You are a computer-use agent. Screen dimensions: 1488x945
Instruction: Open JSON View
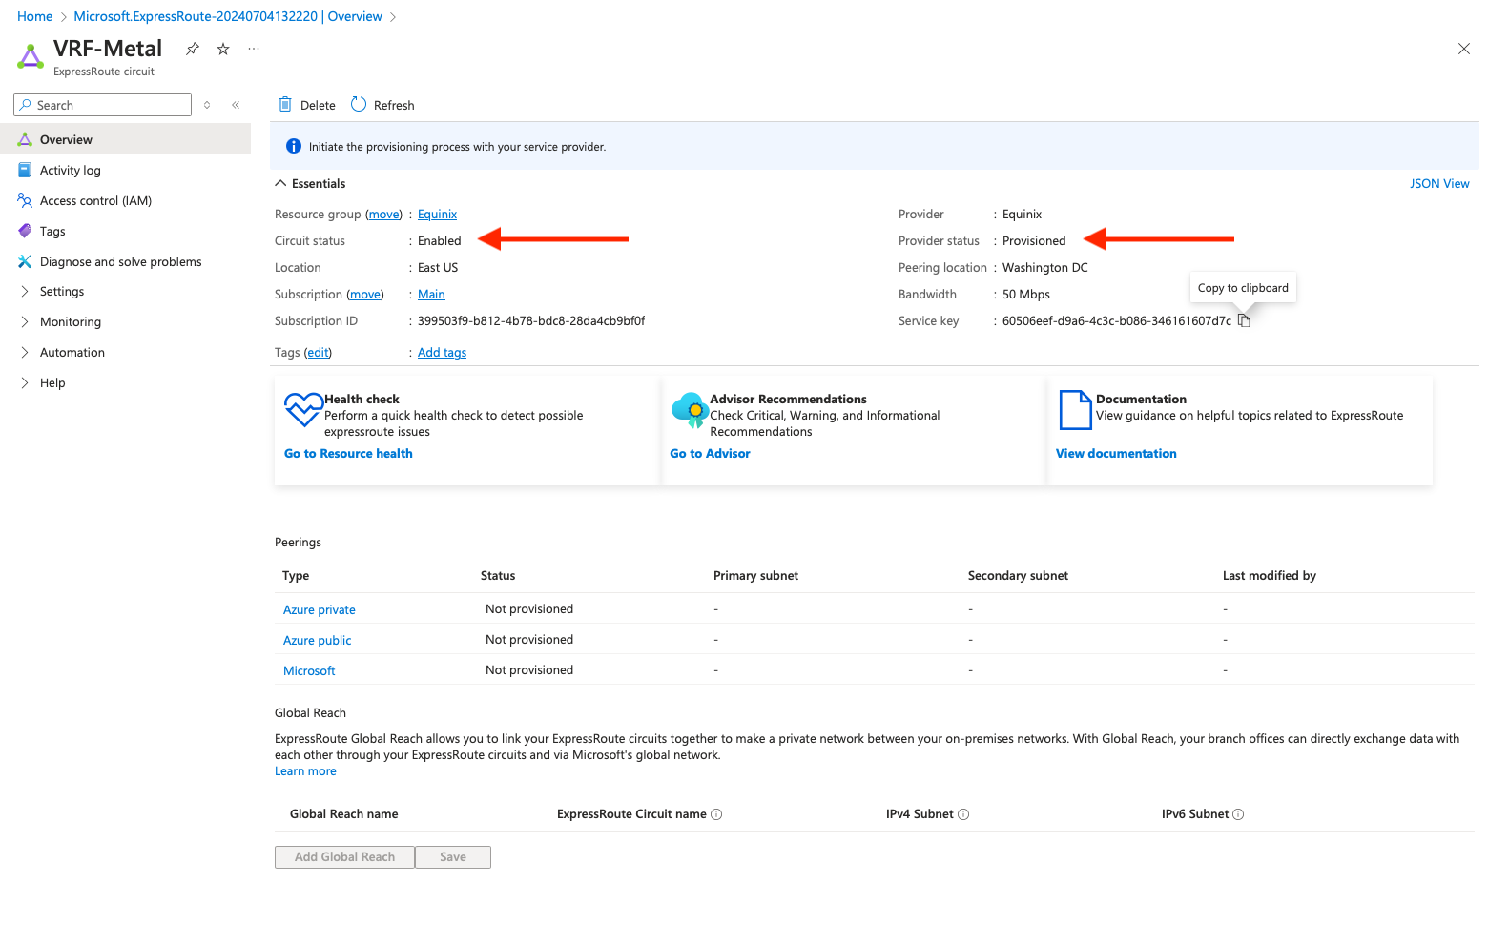coord(1439,183)
